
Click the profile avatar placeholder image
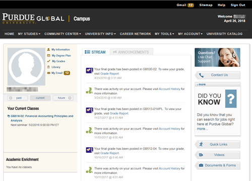26,67
